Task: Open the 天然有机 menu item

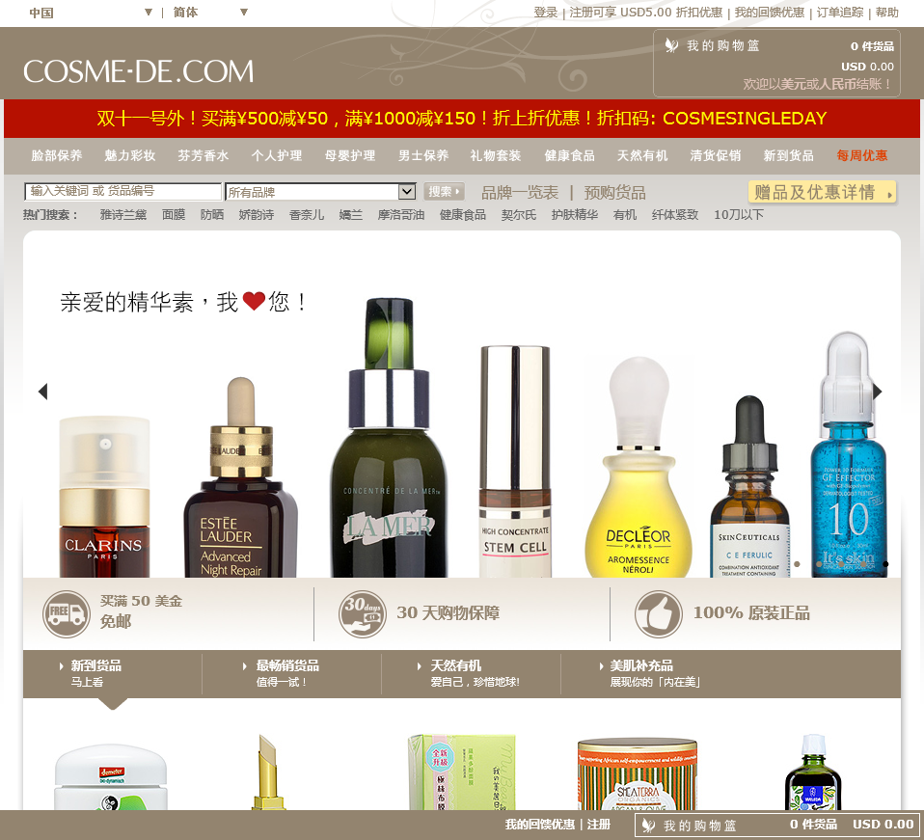Action: point(642,155)
